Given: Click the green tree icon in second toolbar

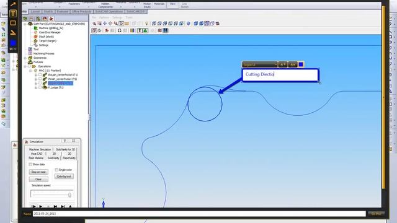Looking at the screenshot, I should 145,30.
